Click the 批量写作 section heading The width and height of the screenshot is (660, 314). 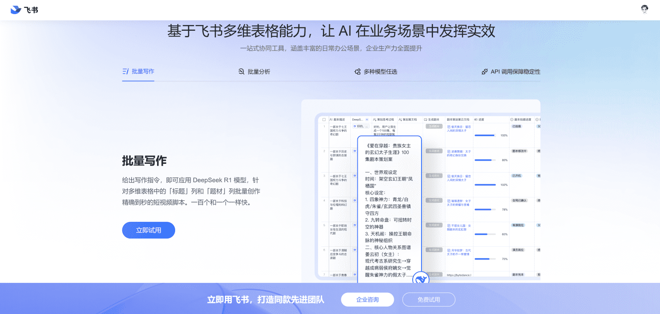click(x=144, y=161)
